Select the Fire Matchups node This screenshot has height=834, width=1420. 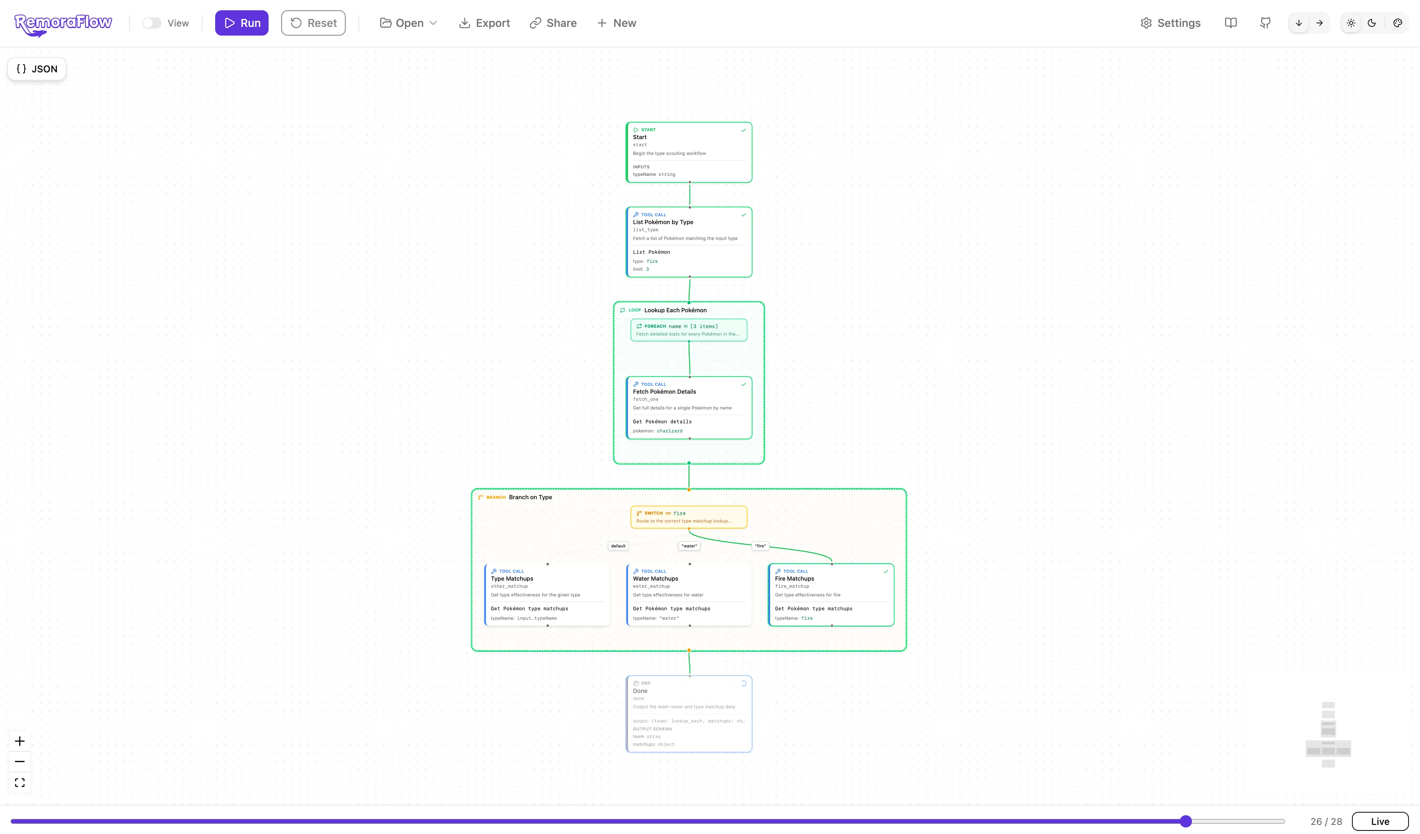(831, 594)
